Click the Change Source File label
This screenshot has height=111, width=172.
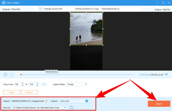(53, 9)
